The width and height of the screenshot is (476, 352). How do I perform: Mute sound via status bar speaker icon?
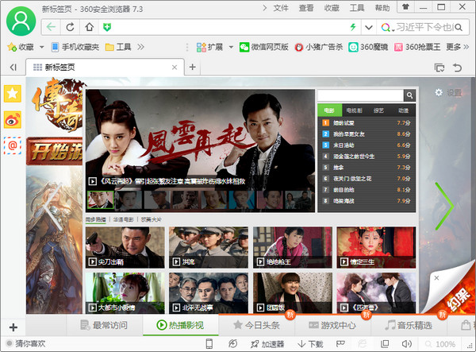pos(406,344)
